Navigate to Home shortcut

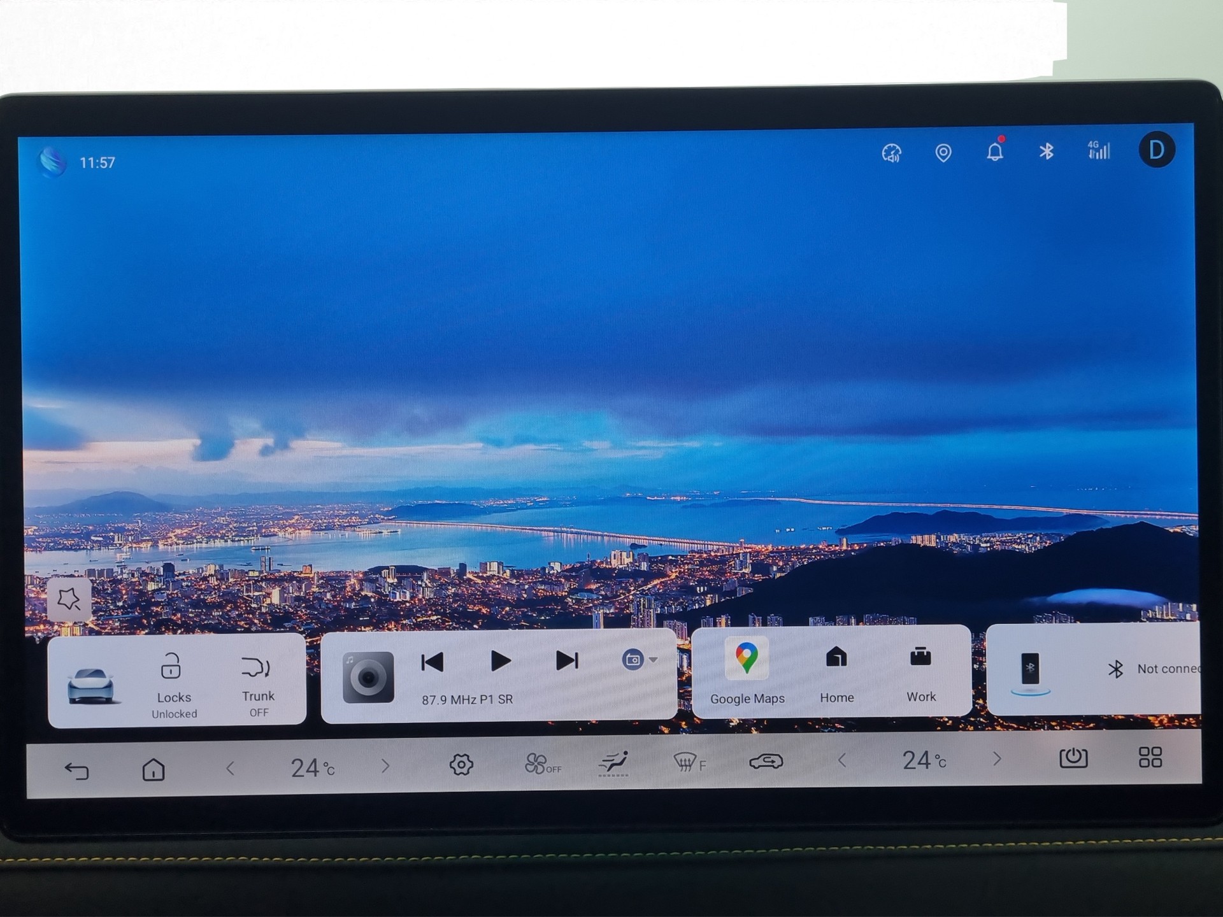836,674
